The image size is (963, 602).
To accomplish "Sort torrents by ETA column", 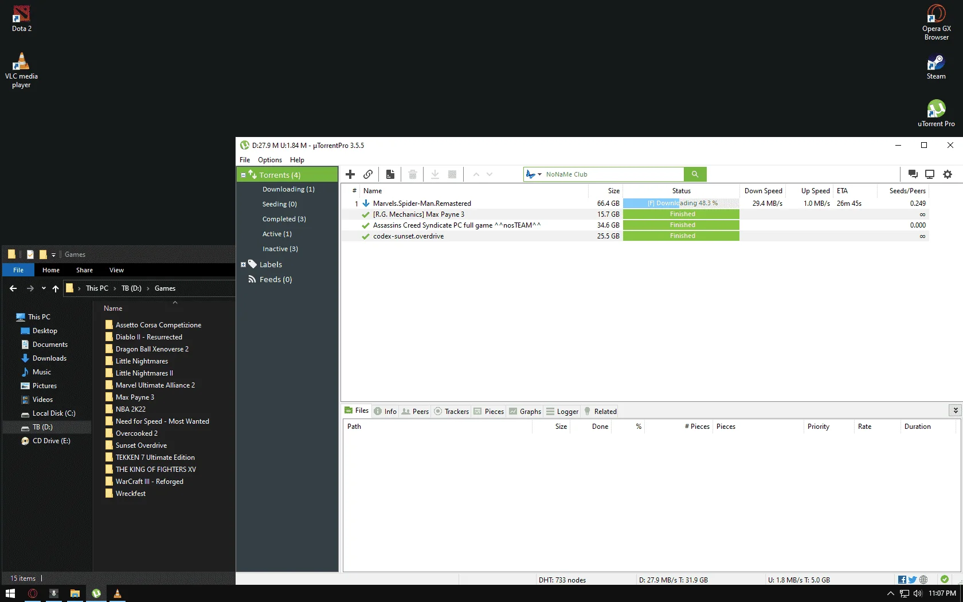I will tap(855, 191).
